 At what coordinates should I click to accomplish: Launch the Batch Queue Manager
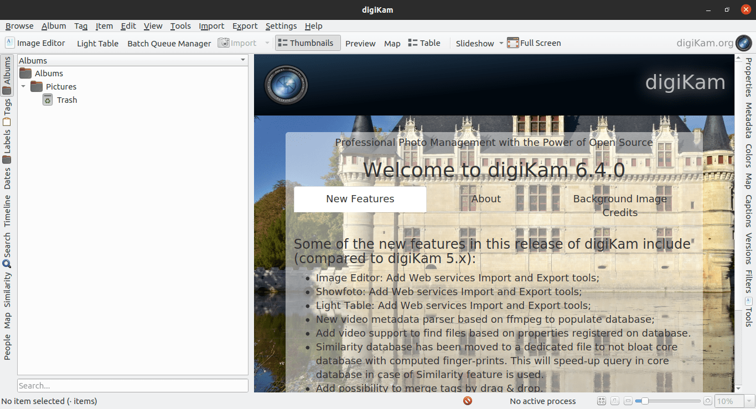(169, 43)
